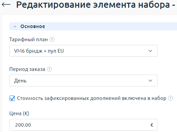Focus the Цена price field showing 200.00

(83, 125)
